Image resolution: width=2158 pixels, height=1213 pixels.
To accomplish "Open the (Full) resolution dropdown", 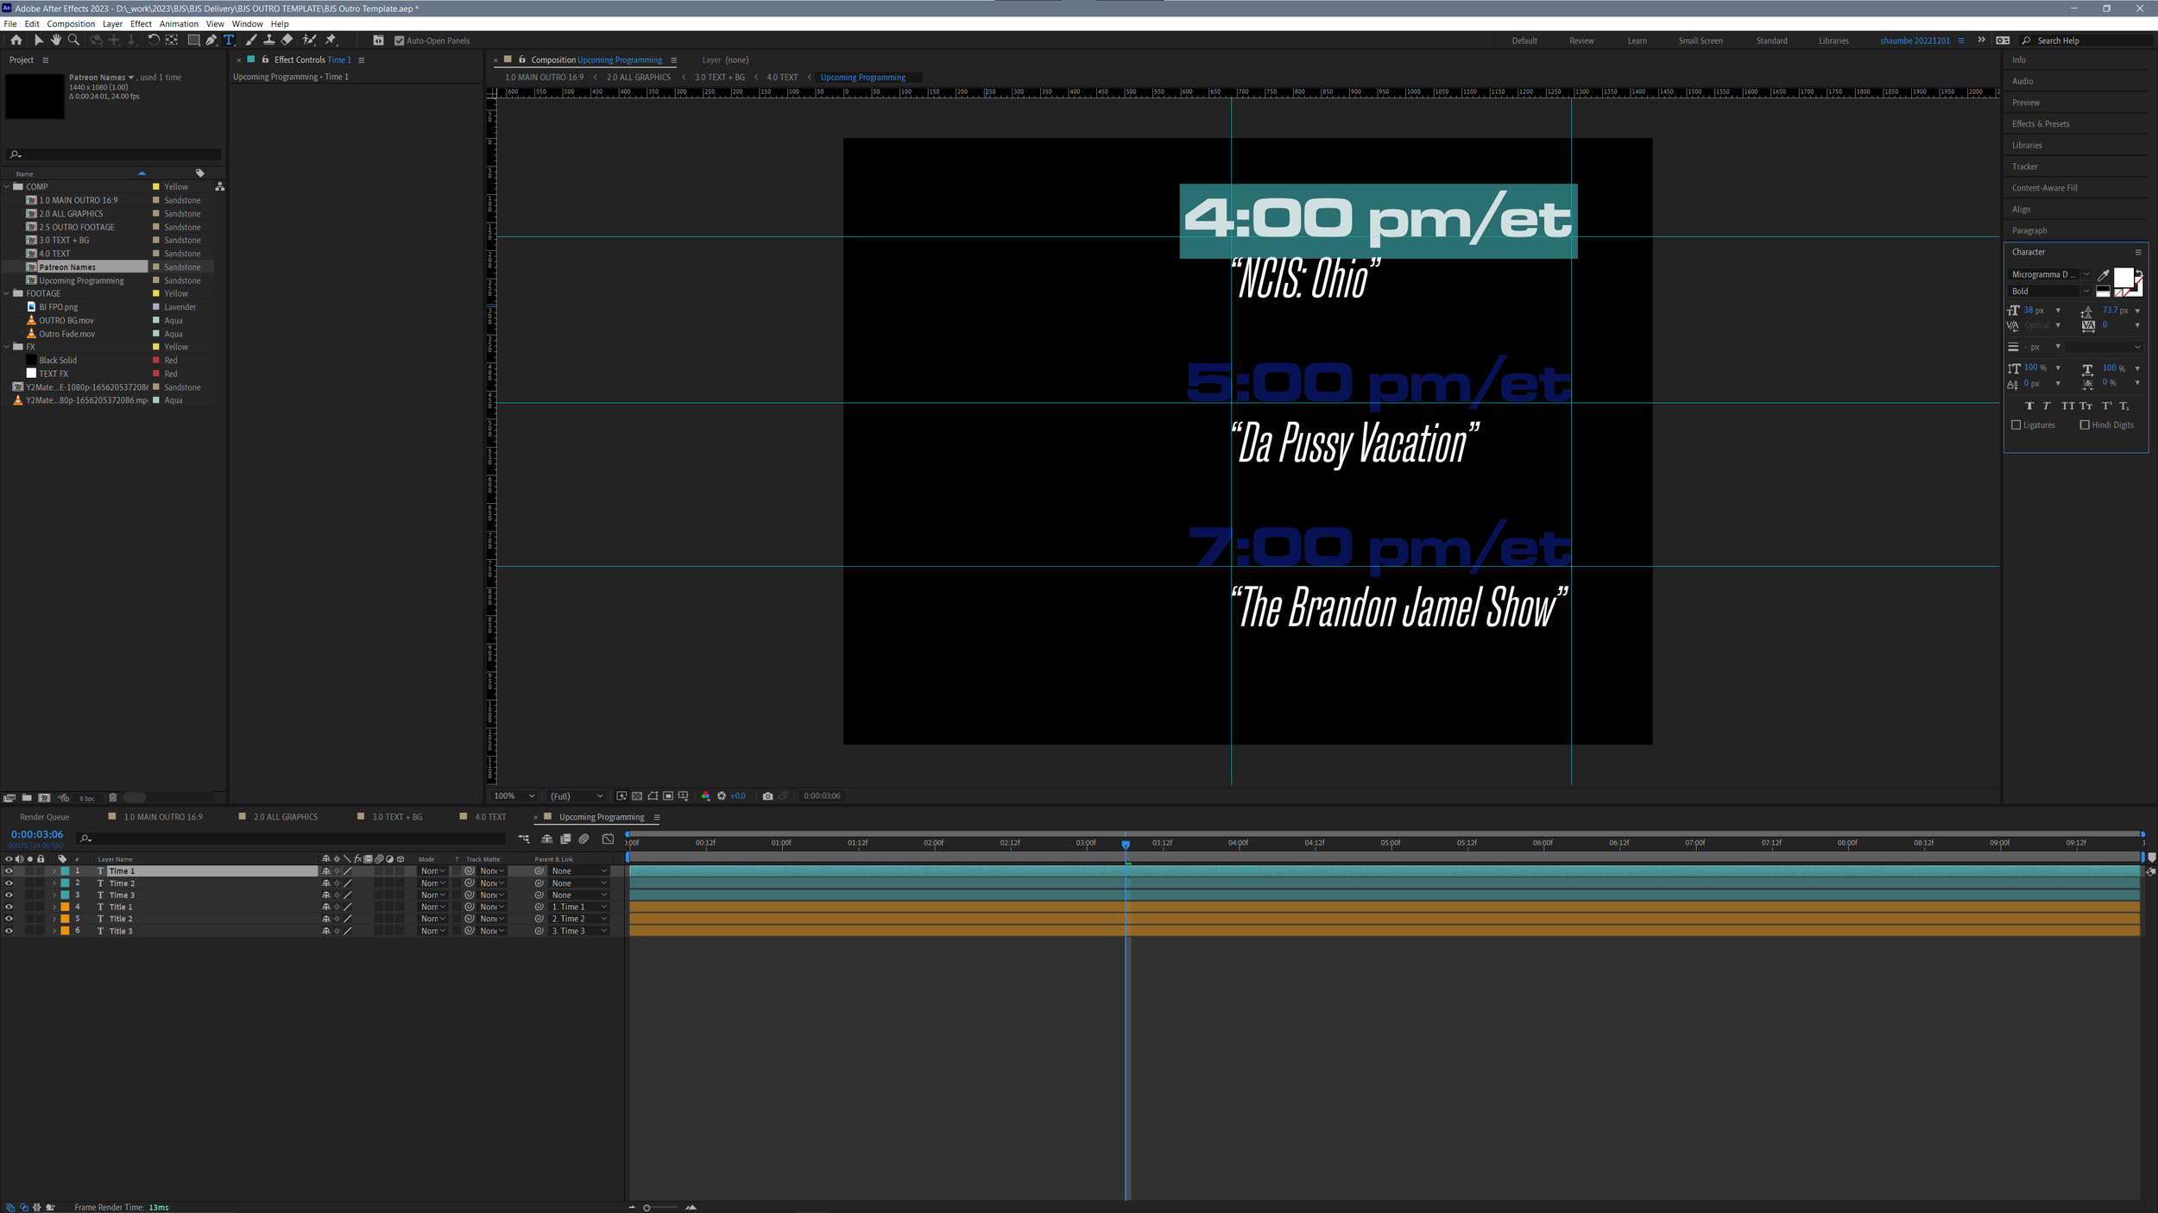I will [x=576, y=795].
